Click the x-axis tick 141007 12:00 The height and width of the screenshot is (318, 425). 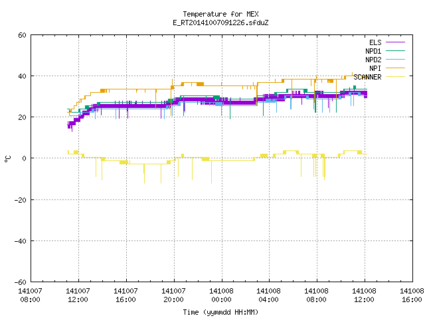click(x=78, y=295)
